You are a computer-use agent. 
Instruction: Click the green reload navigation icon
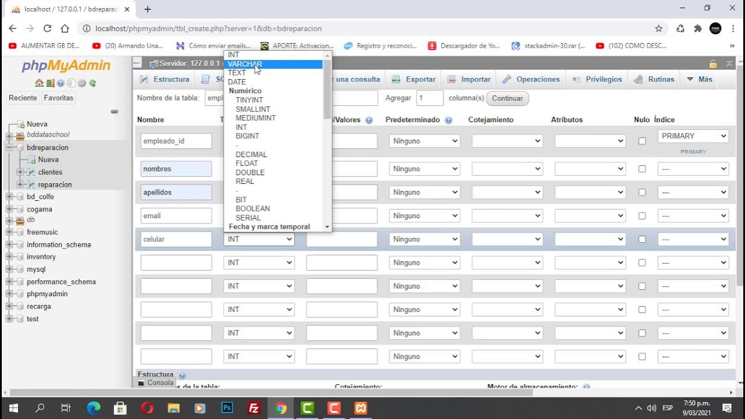point(93,83)
